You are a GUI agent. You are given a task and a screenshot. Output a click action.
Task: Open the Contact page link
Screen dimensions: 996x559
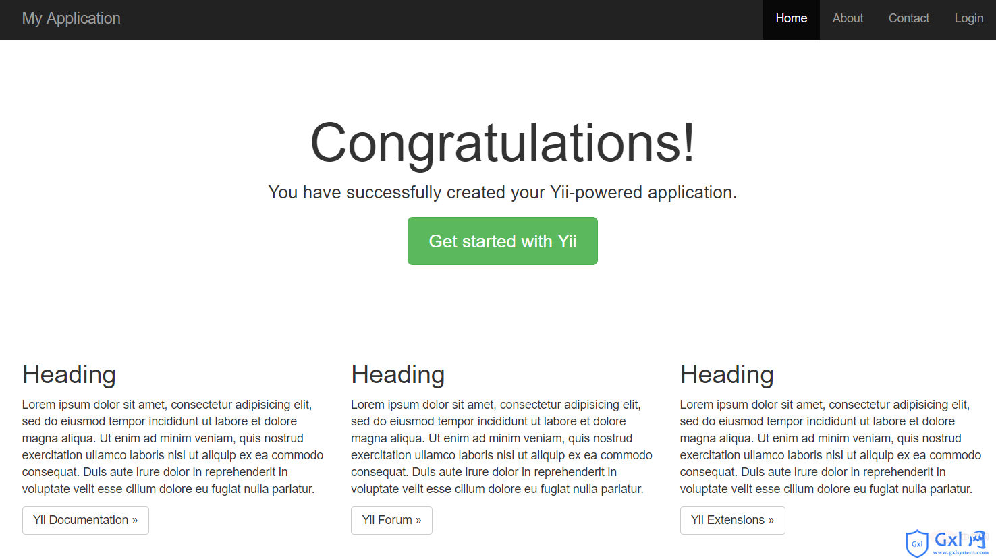point(908,19)
